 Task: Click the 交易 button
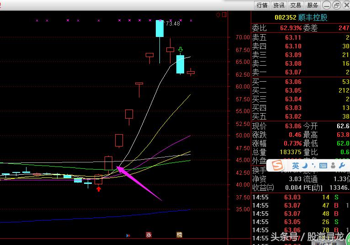(x=296, y=5)
